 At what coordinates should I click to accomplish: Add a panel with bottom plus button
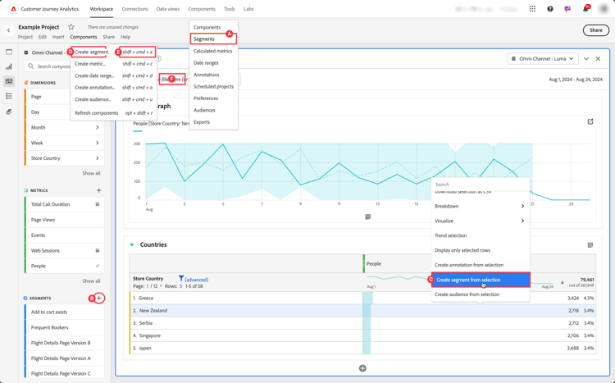[x=362, y=368]
